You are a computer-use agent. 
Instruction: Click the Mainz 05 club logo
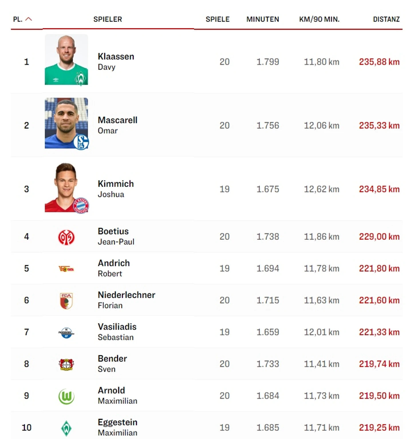66,237
